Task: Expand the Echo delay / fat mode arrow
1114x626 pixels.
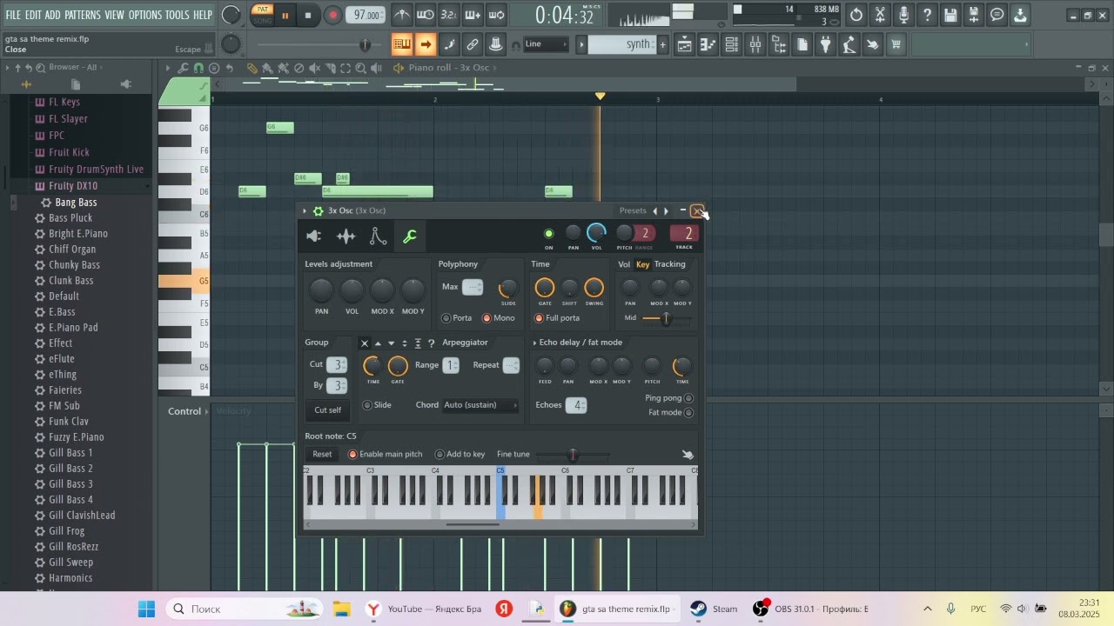Action: tap(534, 343)
